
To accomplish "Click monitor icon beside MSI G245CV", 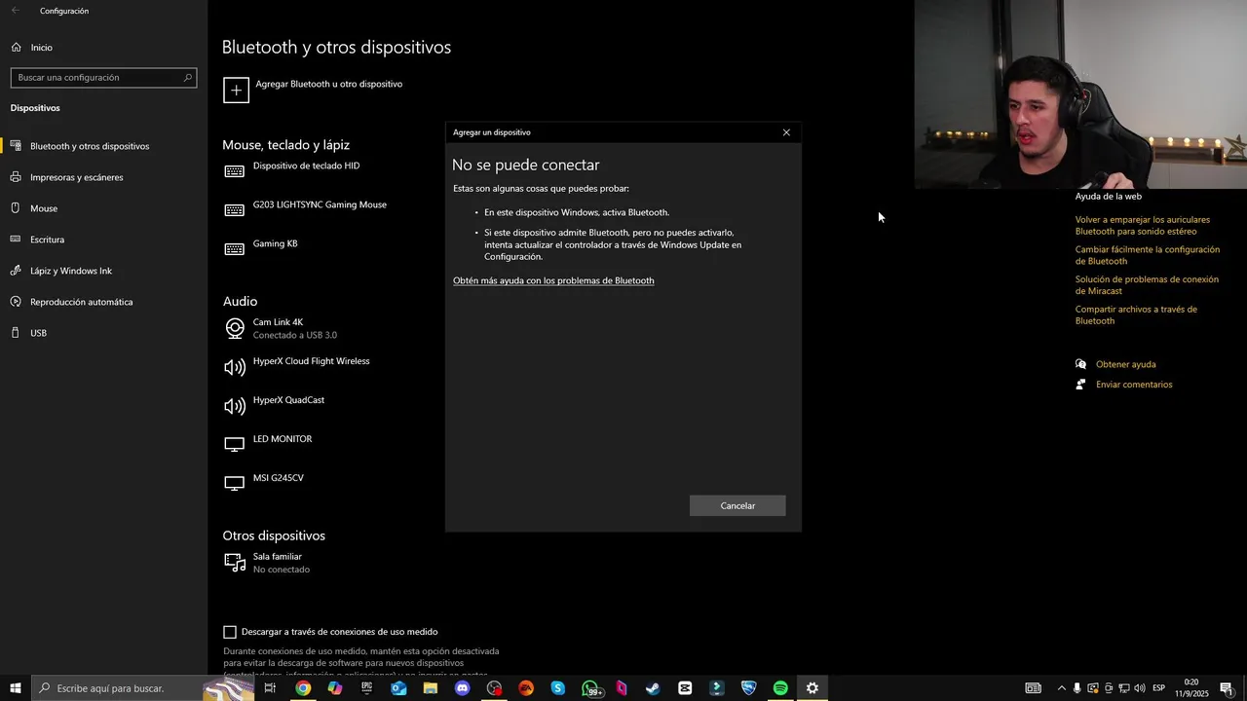I will click(235, 484).
